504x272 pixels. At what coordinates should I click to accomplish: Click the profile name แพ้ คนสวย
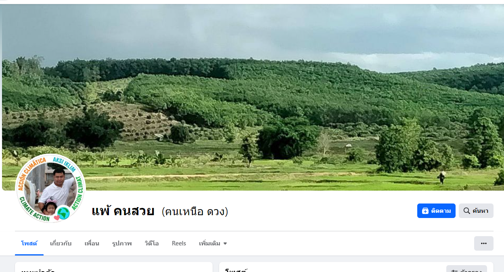tap(123, 211)
